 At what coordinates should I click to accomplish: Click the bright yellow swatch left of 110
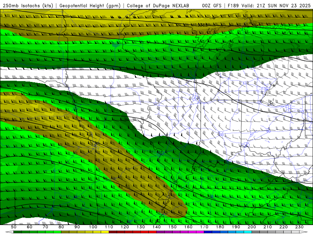[x=105, y=232]
